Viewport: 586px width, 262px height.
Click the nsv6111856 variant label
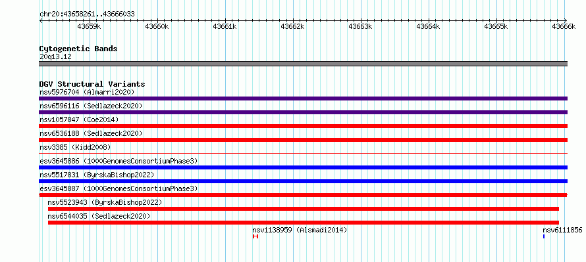[562, 230]
